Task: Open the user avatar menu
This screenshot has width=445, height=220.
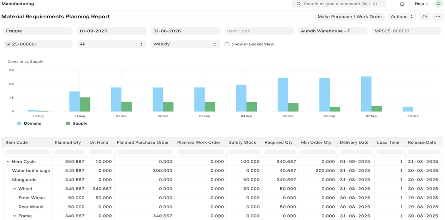Action: coord(438,4)
